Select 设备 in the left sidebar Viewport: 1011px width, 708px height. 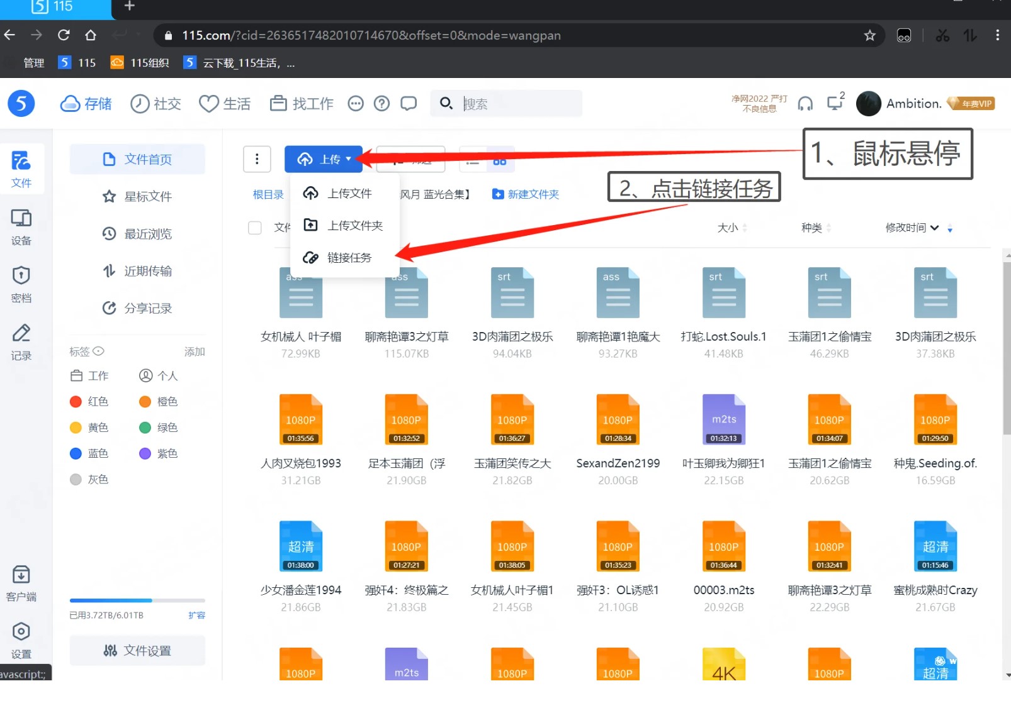(21, 227)
